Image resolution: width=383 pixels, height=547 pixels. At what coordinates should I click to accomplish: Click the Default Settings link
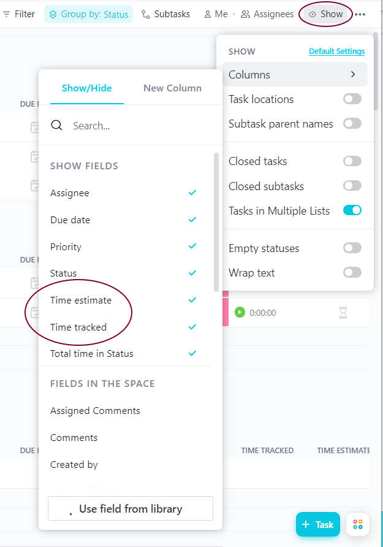click(x=336, y=52)
